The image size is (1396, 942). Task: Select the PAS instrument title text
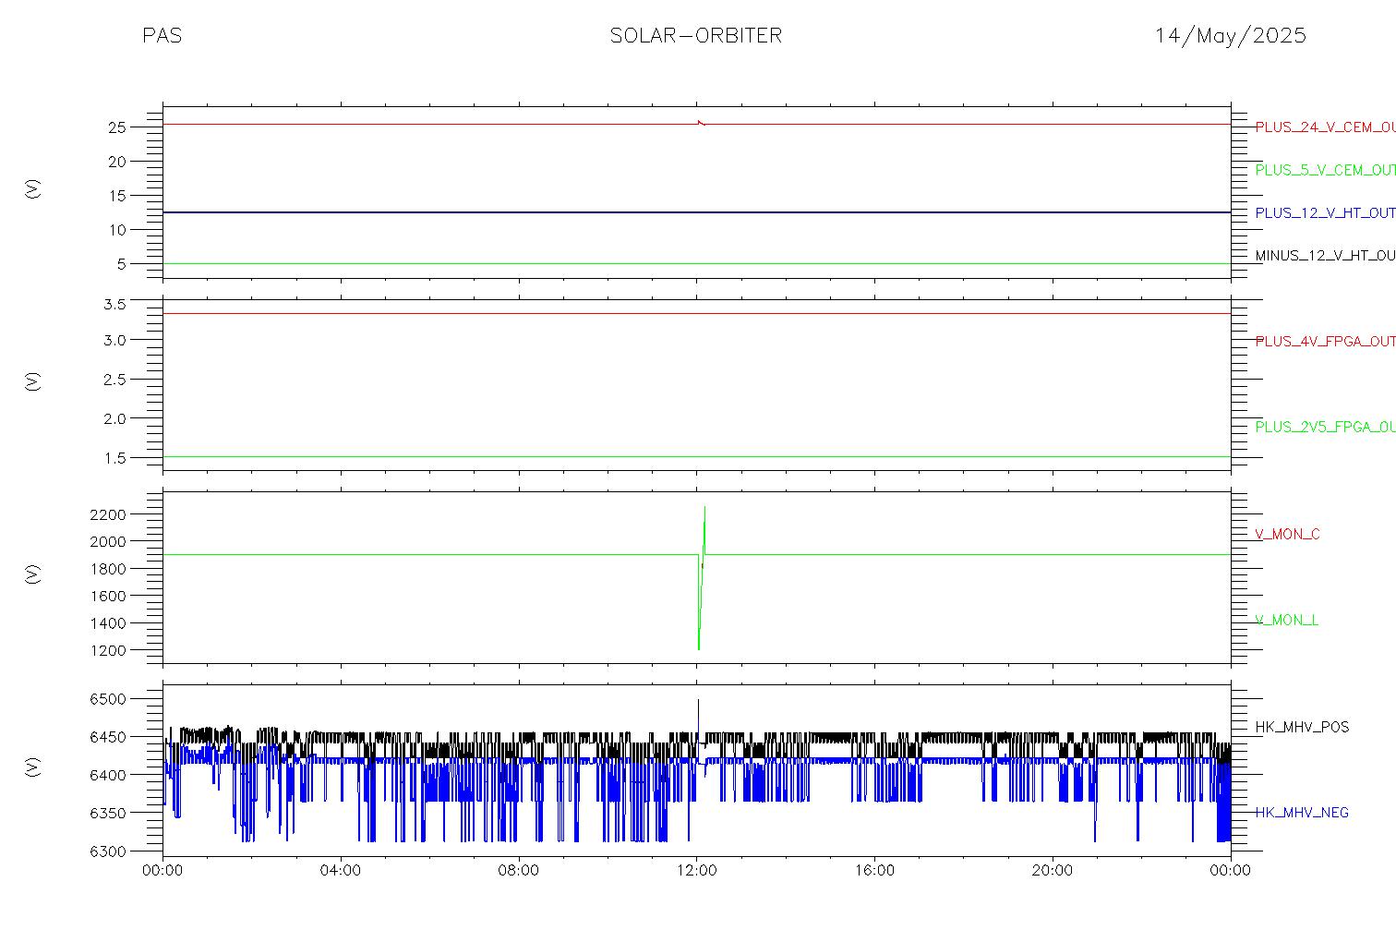click(162, 36)
